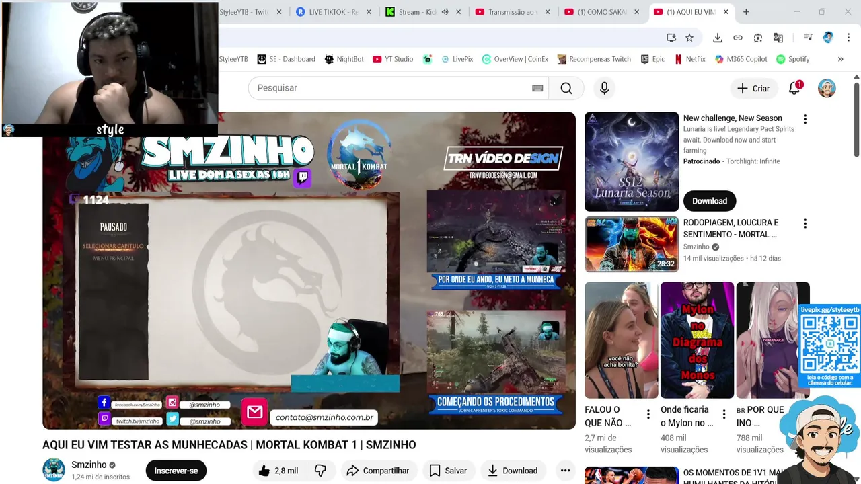861x484 pixels.
Task: Like the video with 2,8 mil
Action: click(278, 471)
